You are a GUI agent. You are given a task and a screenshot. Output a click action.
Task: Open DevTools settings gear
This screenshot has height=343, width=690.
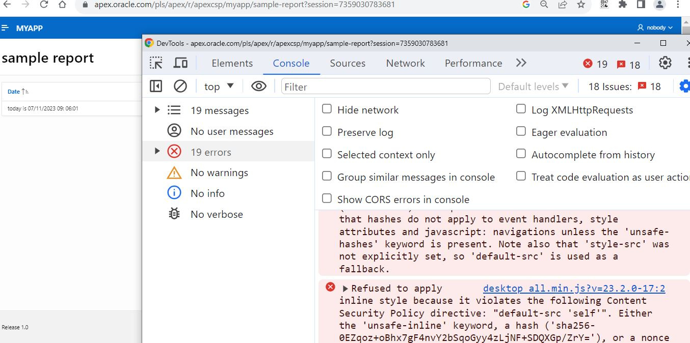pos(665,63)
